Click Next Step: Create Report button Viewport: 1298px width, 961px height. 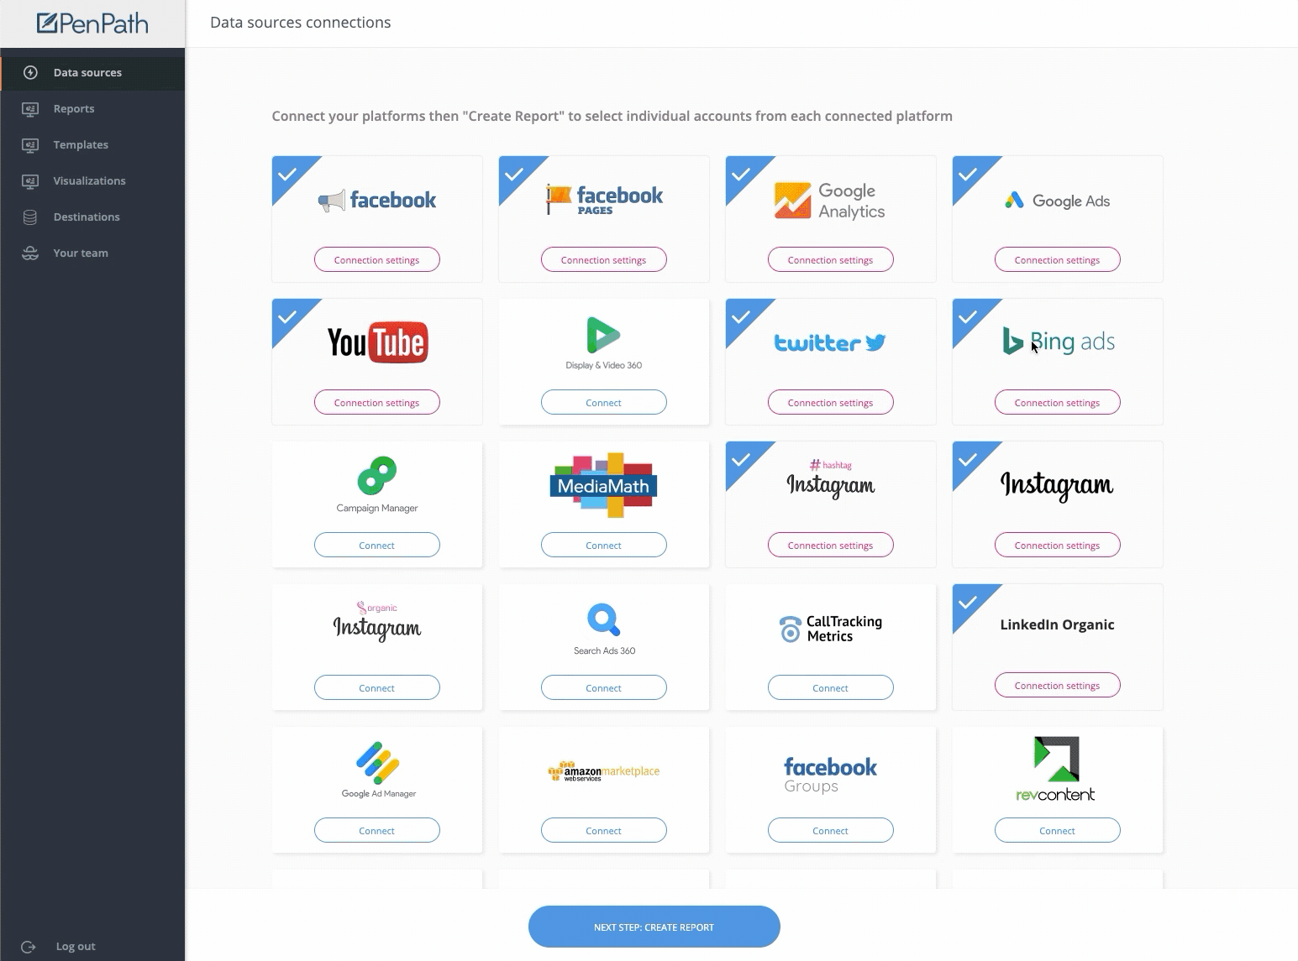(654, 927)
